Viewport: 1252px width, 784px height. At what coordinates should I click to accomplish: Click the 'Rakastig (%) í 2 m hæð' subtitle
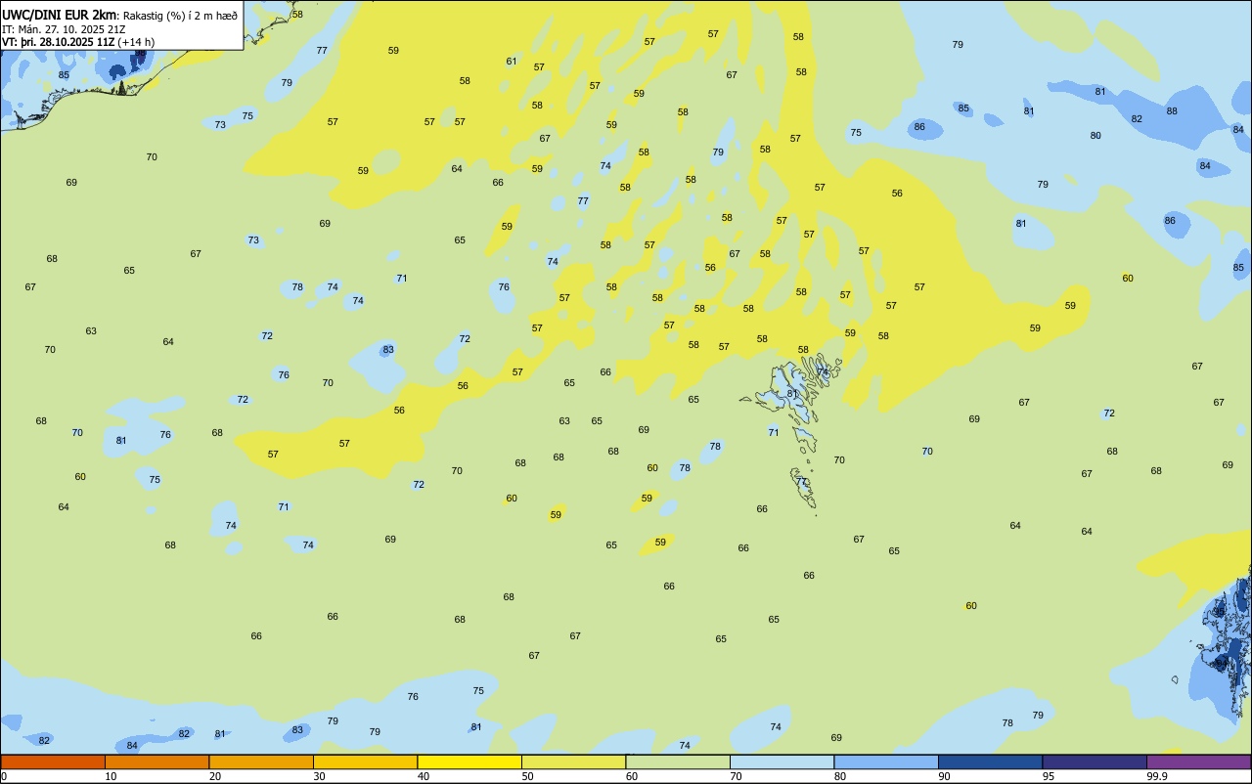tap(180, 16)
